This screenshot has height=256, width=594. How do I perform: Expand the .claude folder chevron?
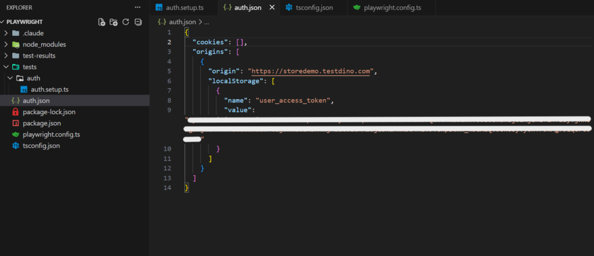click(6, 33)
